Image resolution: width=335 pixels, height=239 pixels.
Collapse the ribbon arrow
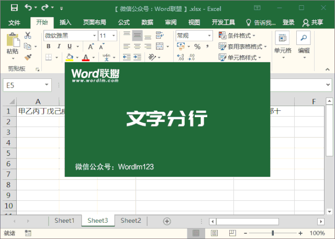(327, 69)
